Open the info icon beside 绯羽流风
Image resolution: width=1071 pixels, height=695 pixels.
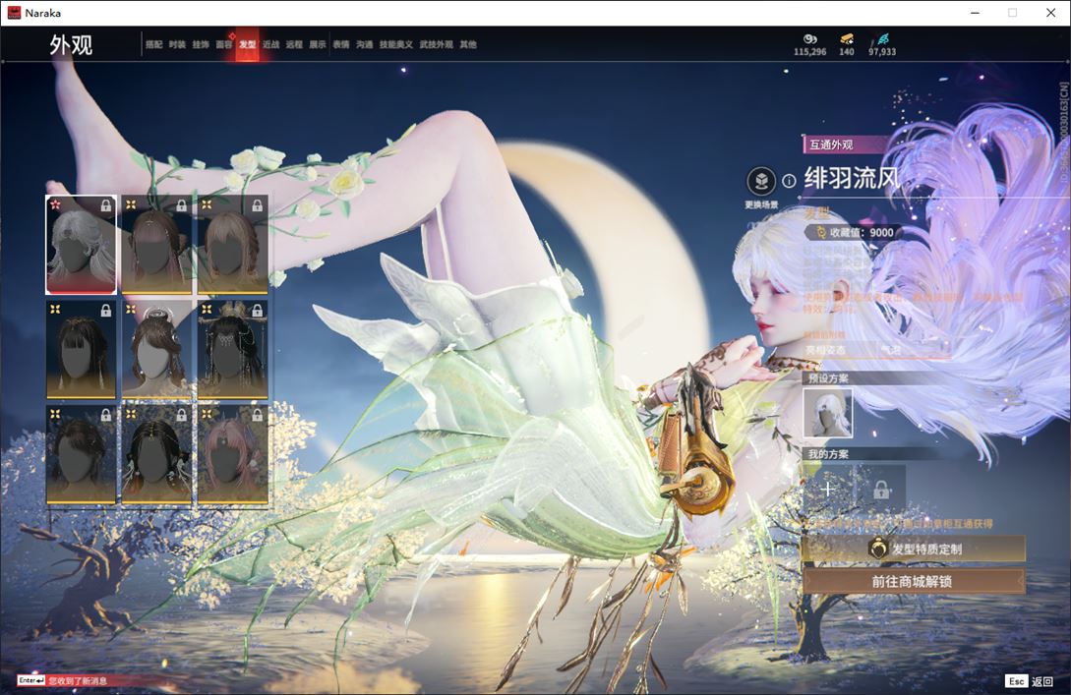tap(789, 181)
